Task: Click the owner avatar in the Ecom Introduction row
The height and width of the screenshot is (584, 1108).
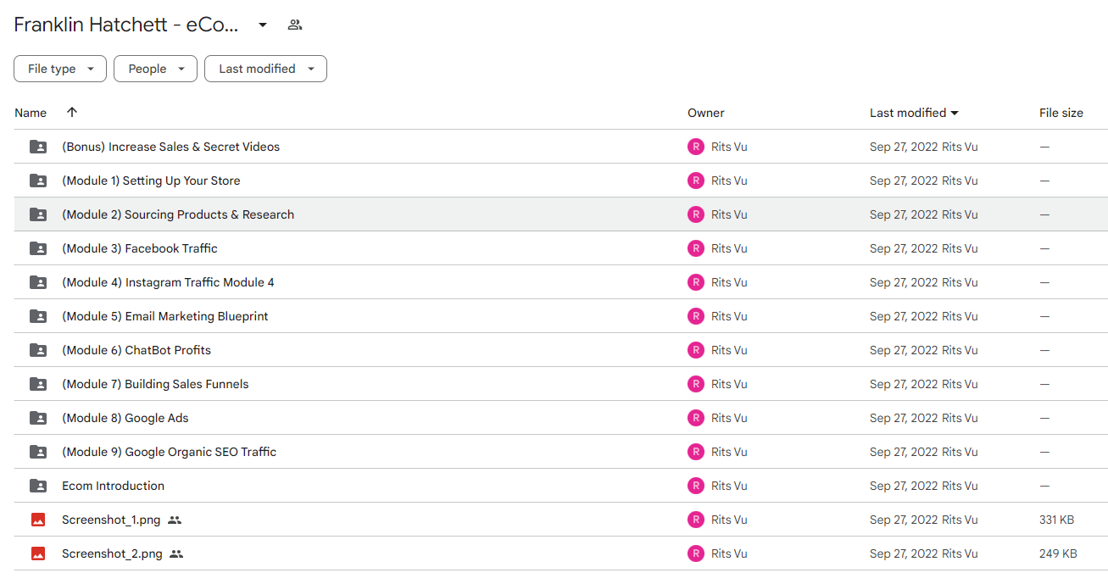Action: 696,486
